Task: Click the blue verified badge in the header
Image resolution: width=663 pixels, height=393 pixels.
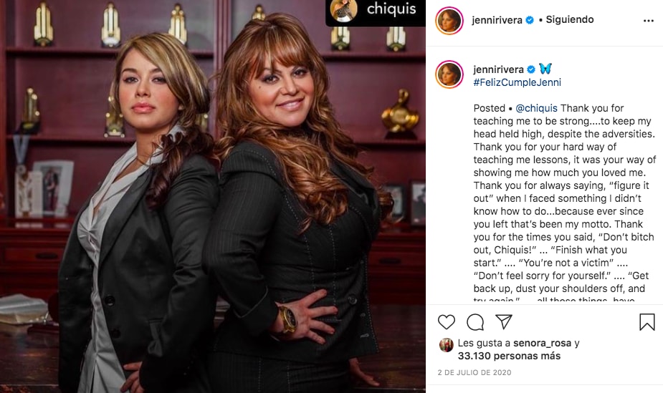Action: tap(530, 20)
